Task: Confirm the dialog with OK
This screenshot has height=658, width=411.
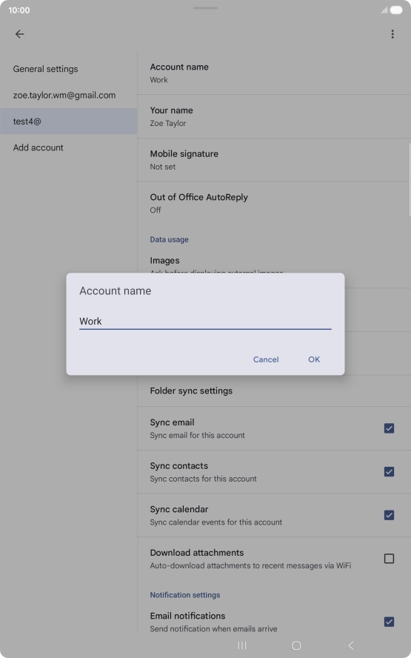Action: [x=314, y=359]
